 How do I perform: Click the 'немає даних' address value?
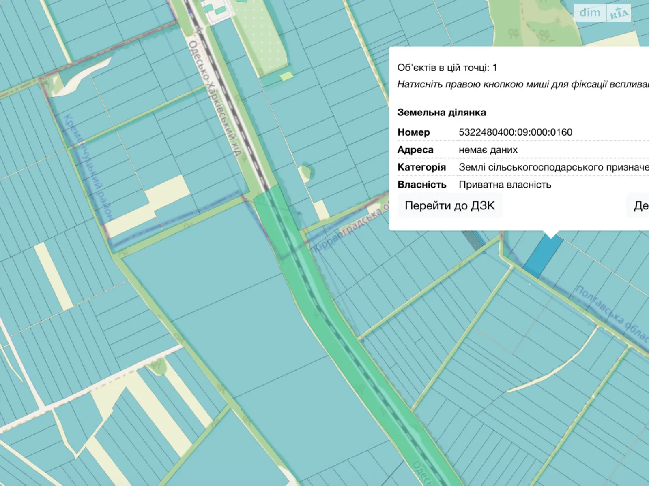click(x=488, y=150)
